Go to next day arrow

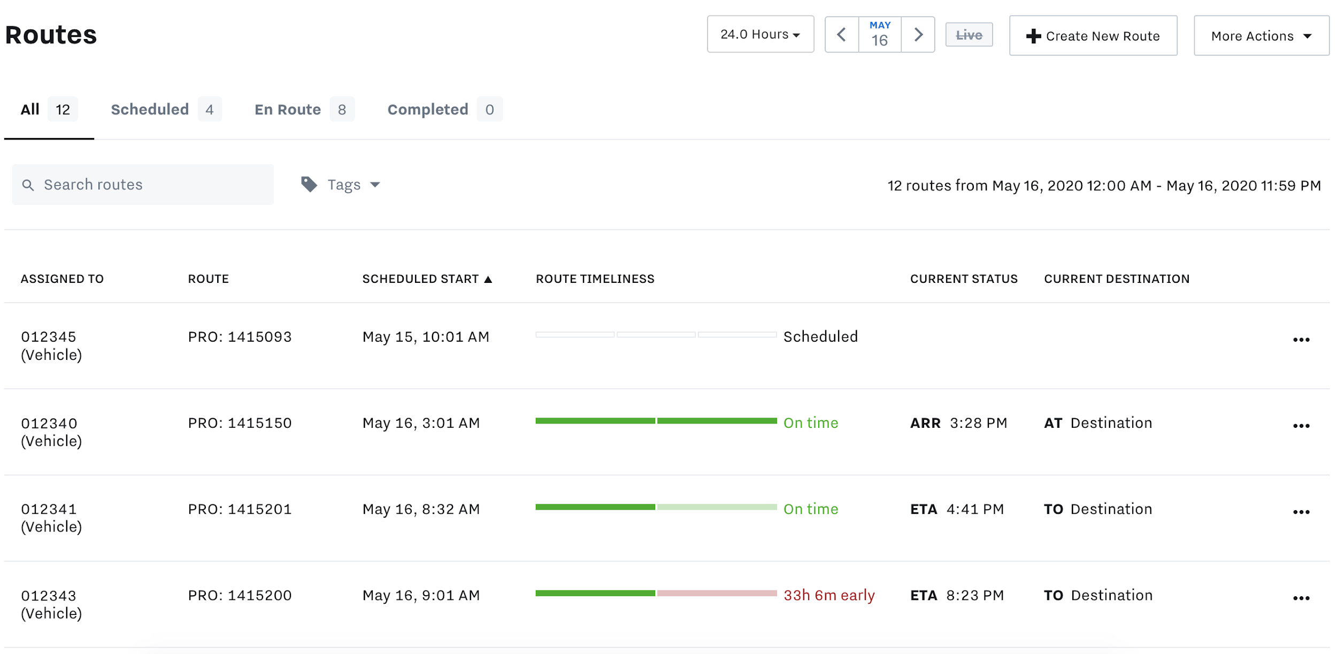point(918,35)
